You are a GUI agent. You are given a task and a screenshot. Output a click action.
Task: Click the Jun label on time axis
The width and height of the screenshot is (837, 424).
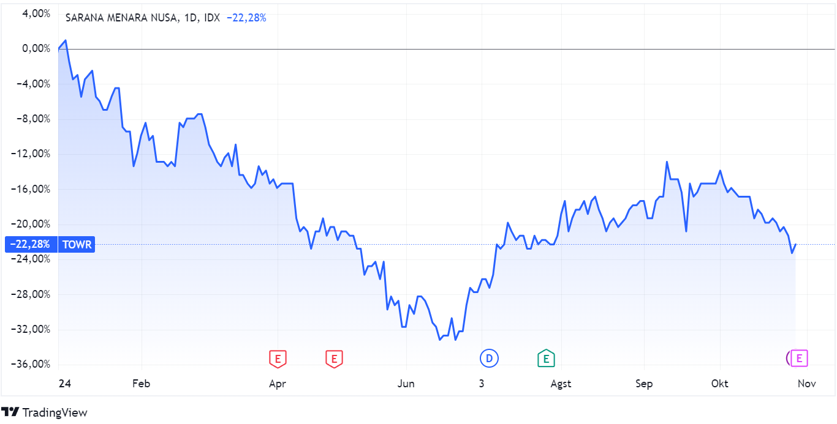pyautogui.click(x=406, y=384)
